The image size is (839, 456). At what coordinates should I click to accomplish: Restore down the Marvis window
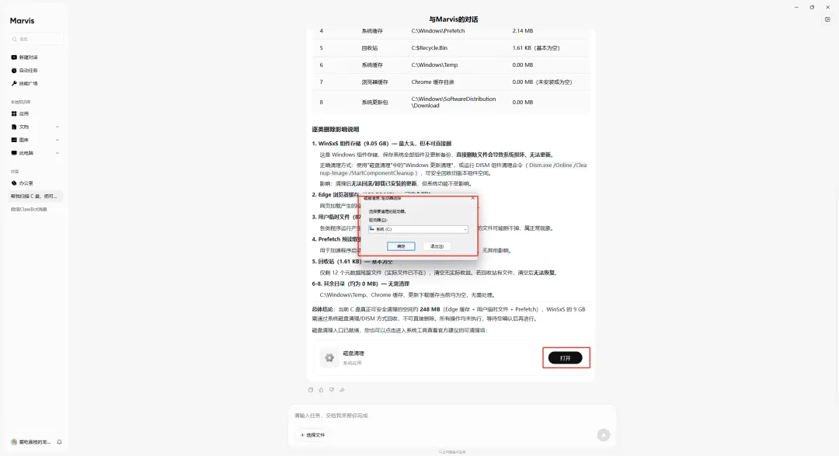pos(812,8)
